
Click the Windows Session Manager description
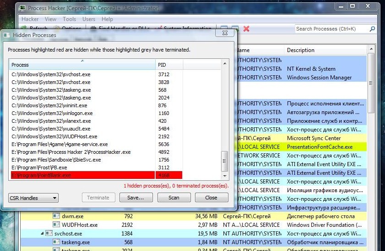pos(319,78)
